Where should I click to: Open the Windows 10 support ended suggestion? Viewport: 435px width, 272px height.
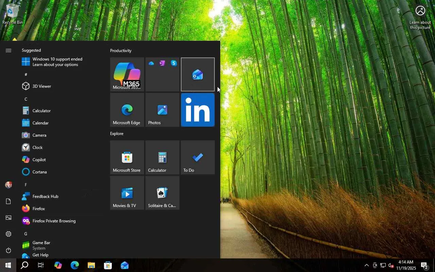pyautogui.click(x=61, y=62)
